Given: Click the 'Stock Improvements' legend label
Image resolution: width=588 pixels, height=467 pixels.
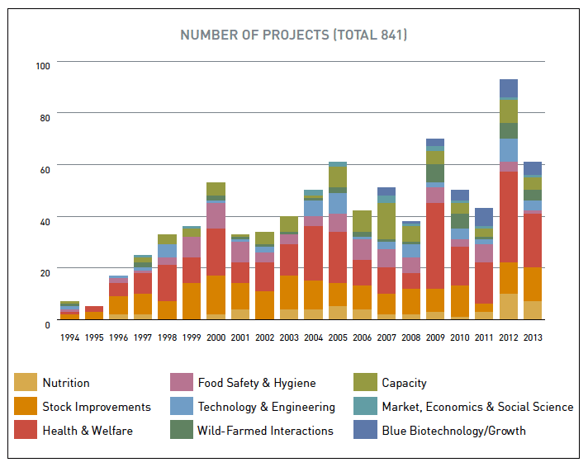Looking at the screenshot, I should [97, 407].
